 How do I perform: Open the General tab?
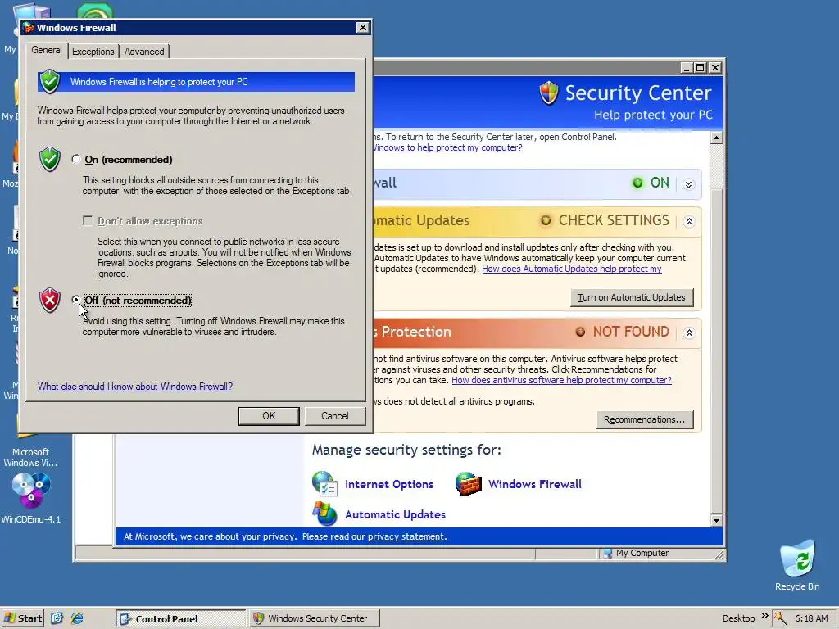click(47, 50)
